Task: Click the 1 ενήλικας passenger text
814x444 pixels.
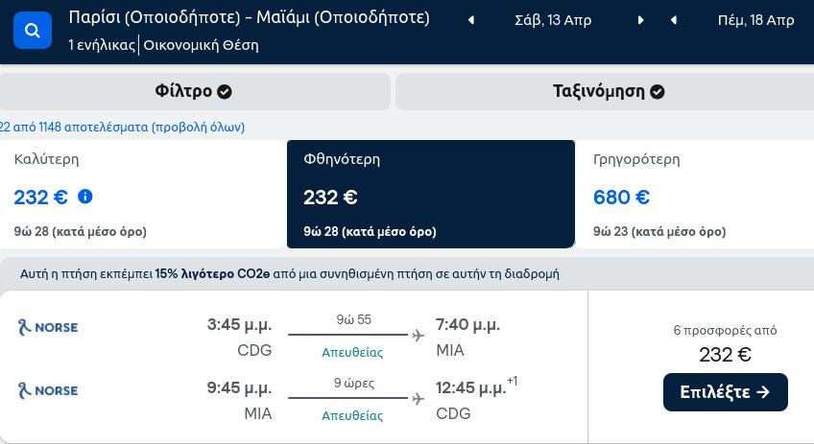Action: point(102,45)
